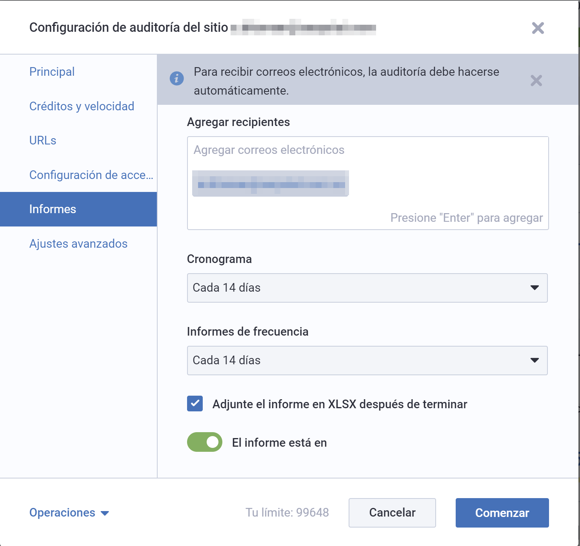Viewport: 580px width, 546px height.
Task: Dismiss the email info banner
Action: (x=536, y=81)
